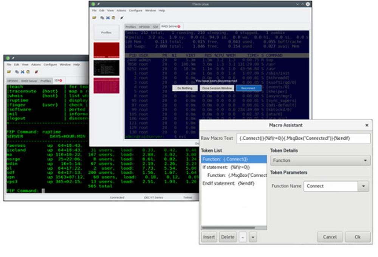Viewport: 378px width, 257px height.
Task: Select the red session thumbnail
Action: click(106, 50)
